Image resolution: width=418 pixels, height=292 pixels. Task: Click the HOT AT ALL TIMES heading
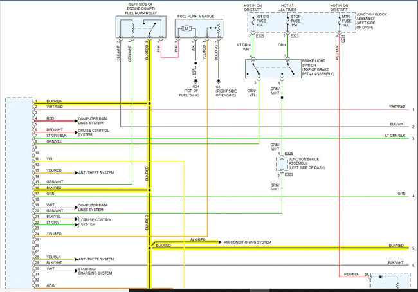(x=287, y=8)
